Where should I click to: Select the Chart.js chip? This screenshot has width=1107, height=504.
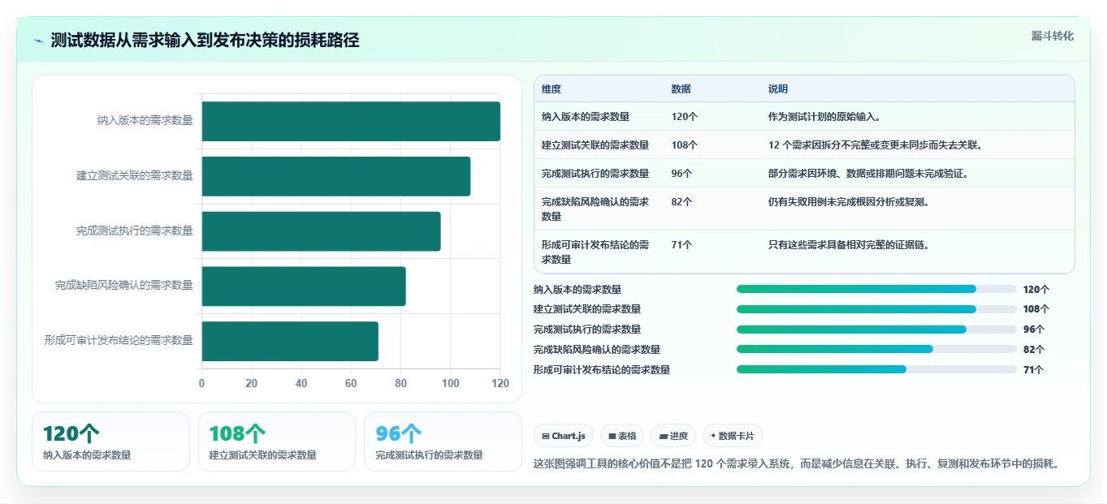pyautogui.click(x=564, y=436)
